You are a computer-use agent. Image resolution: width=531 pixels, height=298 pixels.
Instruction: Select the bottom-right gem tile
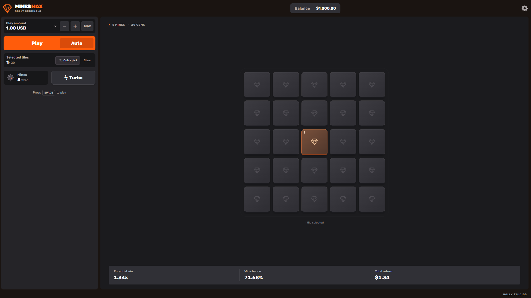coord(372,199)
